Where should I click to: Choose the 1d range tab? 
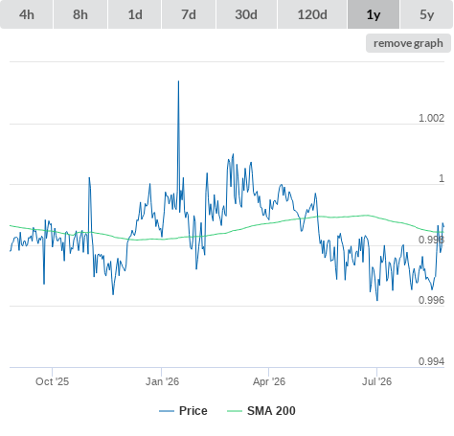[135, 14]
